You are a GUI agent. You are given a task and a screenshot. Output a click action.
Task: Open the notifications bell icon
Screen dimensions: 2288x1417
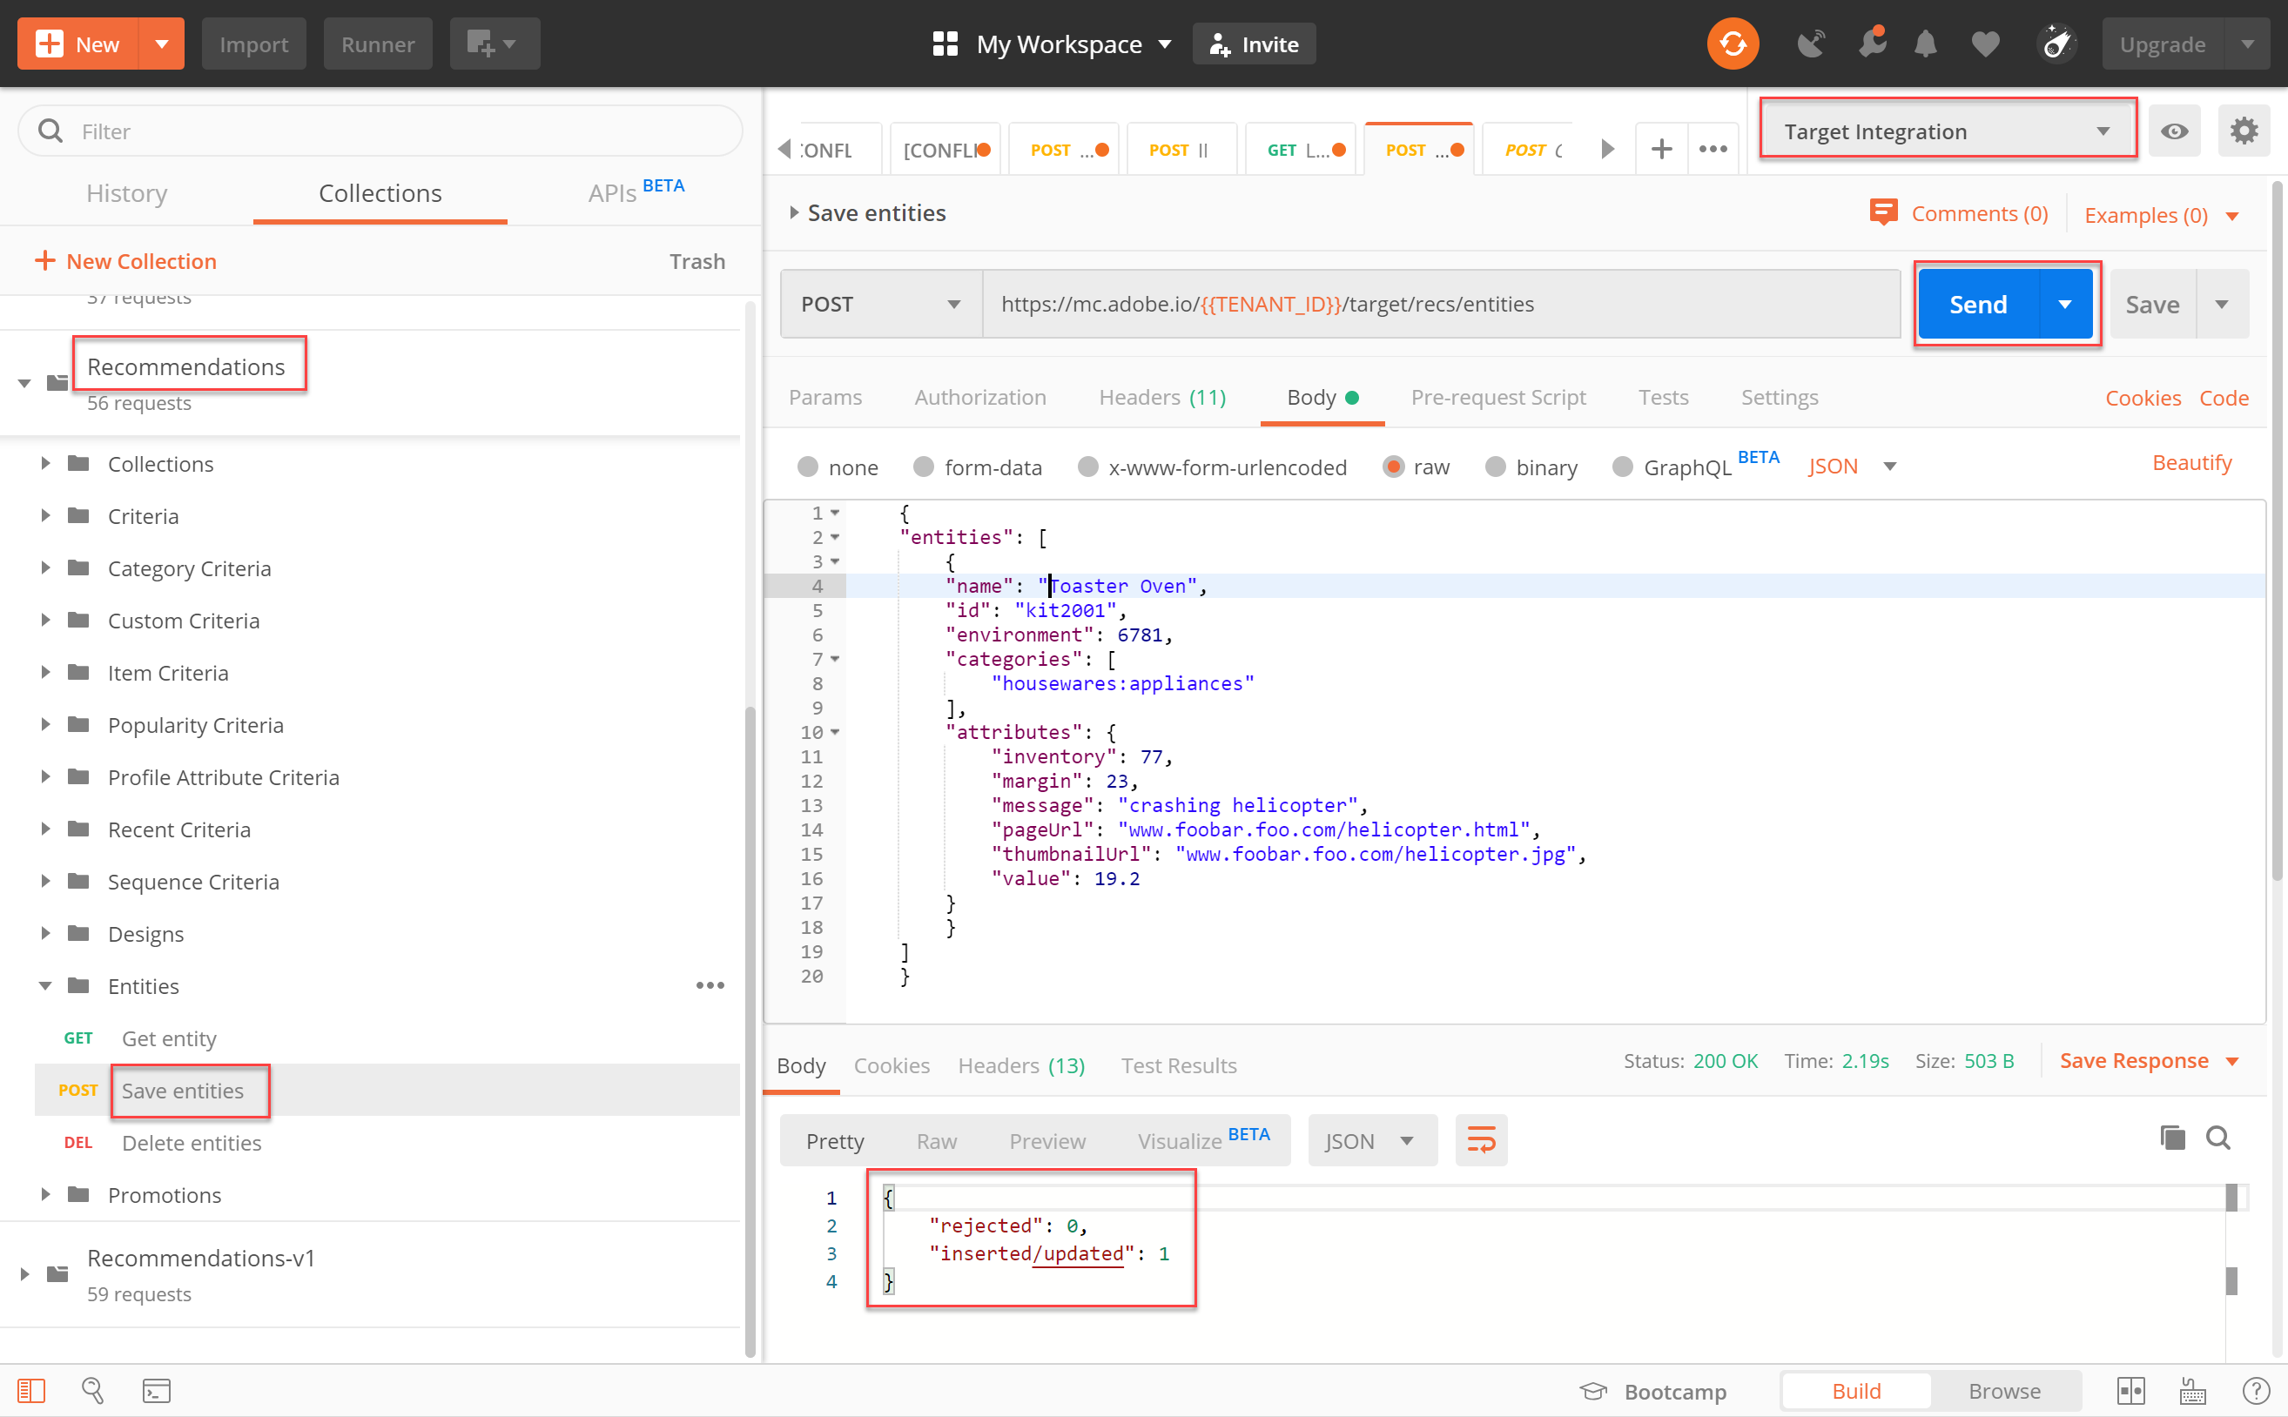[x=1925, y=44]
